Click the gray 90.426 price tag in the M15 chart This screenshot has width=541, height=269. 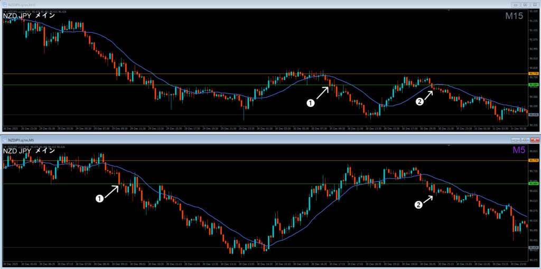click(534, 115)
